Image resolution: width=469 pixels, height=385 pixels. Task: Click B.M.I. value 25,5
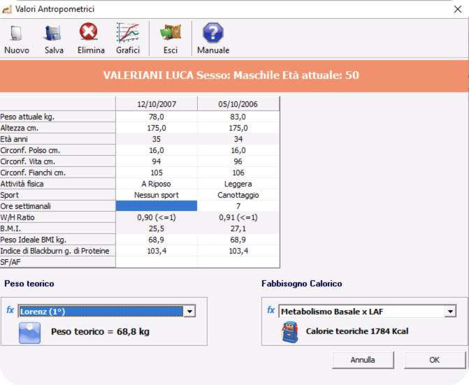[157, 228]
